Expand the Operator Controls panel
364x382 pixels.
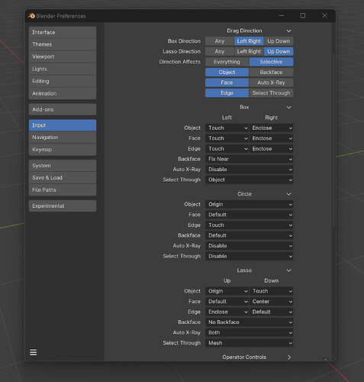289,358
